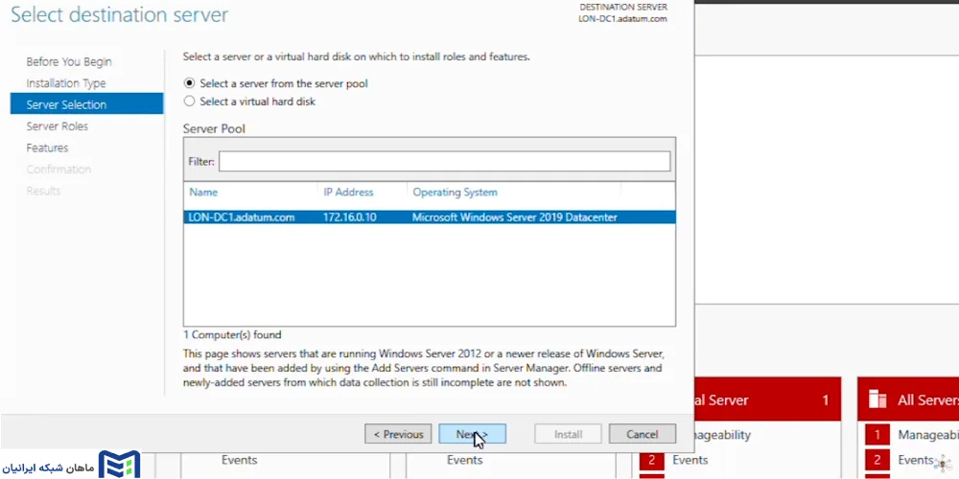Image resolution: width=959 pixels, height=479 pixels.
Task: Open Manageability under All Servers tile
Action: coord(928,435)
